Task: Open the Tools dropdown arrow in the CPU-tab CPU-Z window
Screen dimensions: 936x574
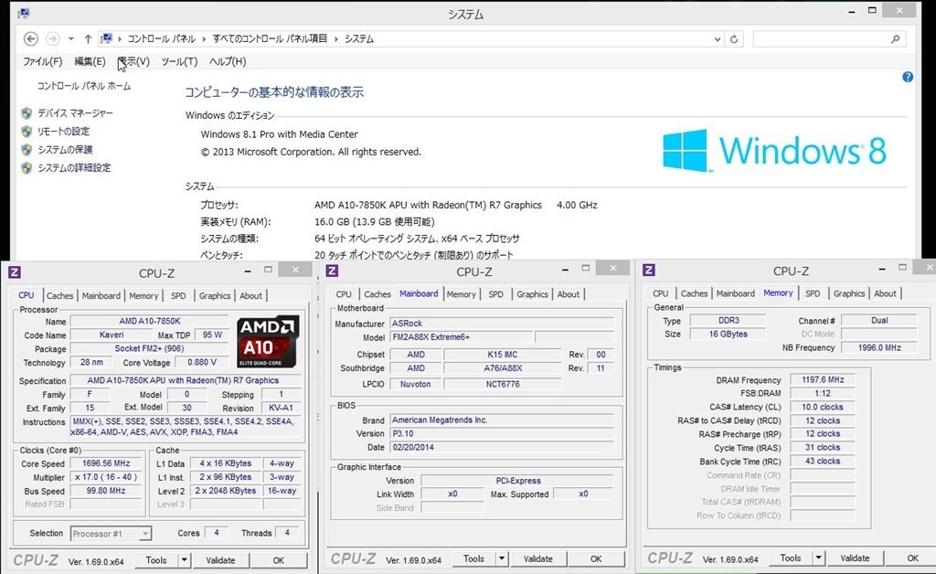Action: point(185,560)
